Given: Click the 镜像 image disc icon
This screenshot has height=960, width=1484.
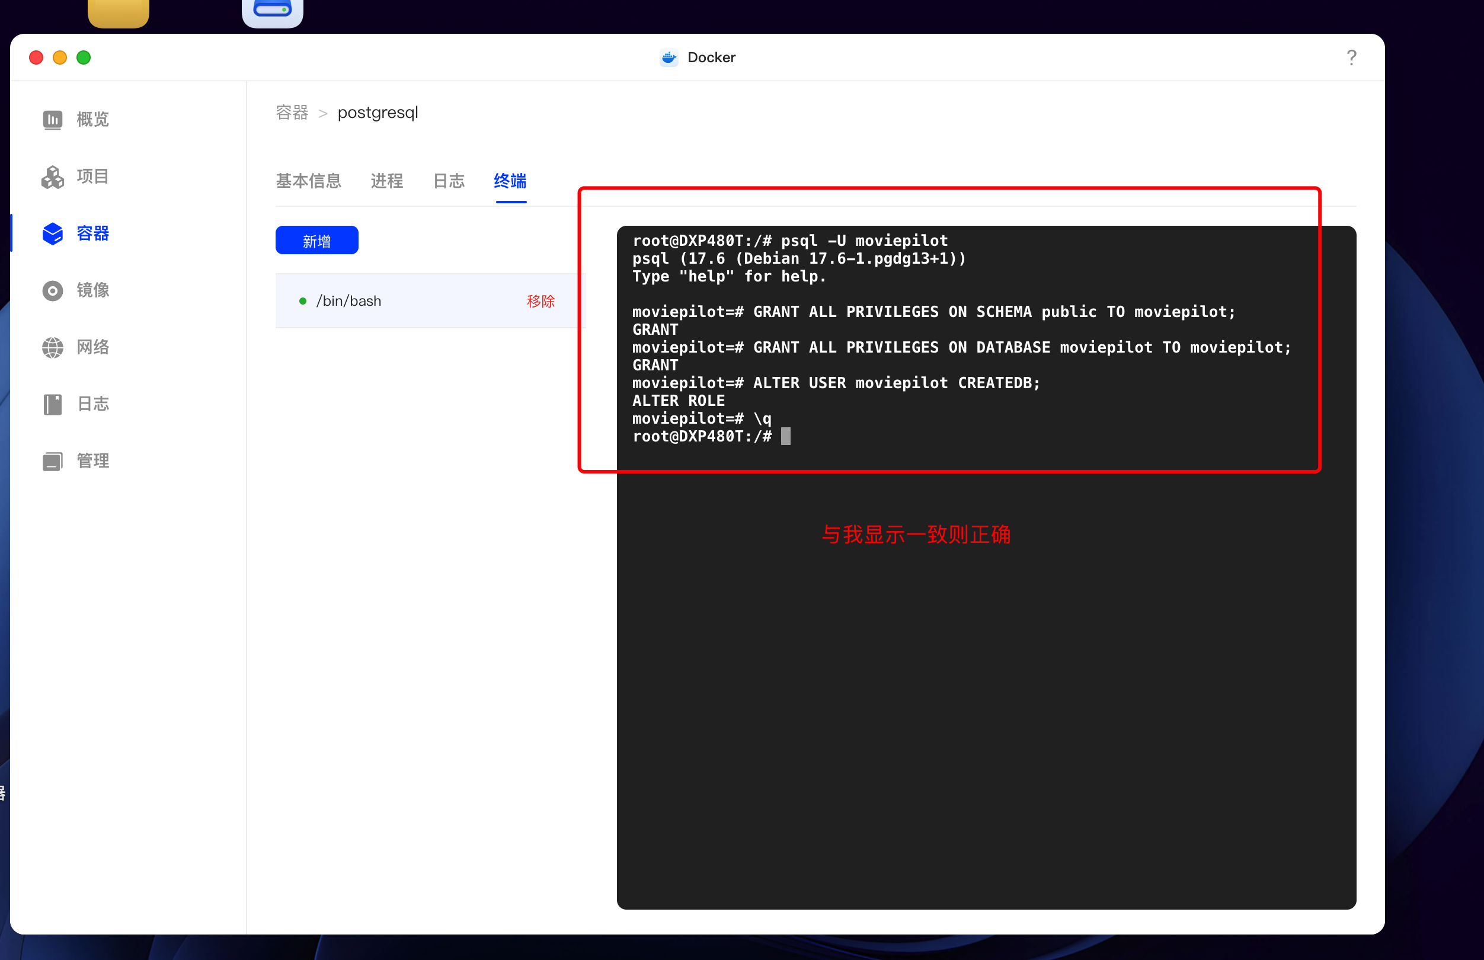Looking at the screenshot, I should (x=52, y=290).
